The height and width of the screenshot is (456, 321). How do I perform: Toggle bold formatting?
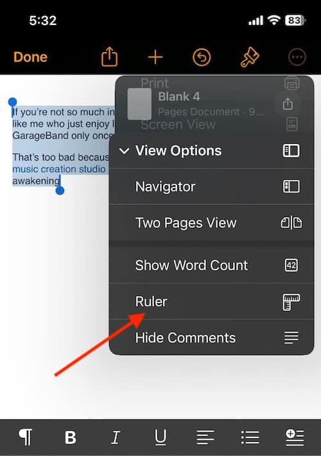tap(71, 437)
